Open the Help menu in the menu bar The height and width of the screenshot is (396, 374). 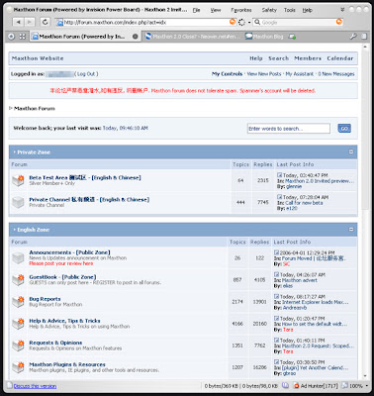(x=307, y=10)
